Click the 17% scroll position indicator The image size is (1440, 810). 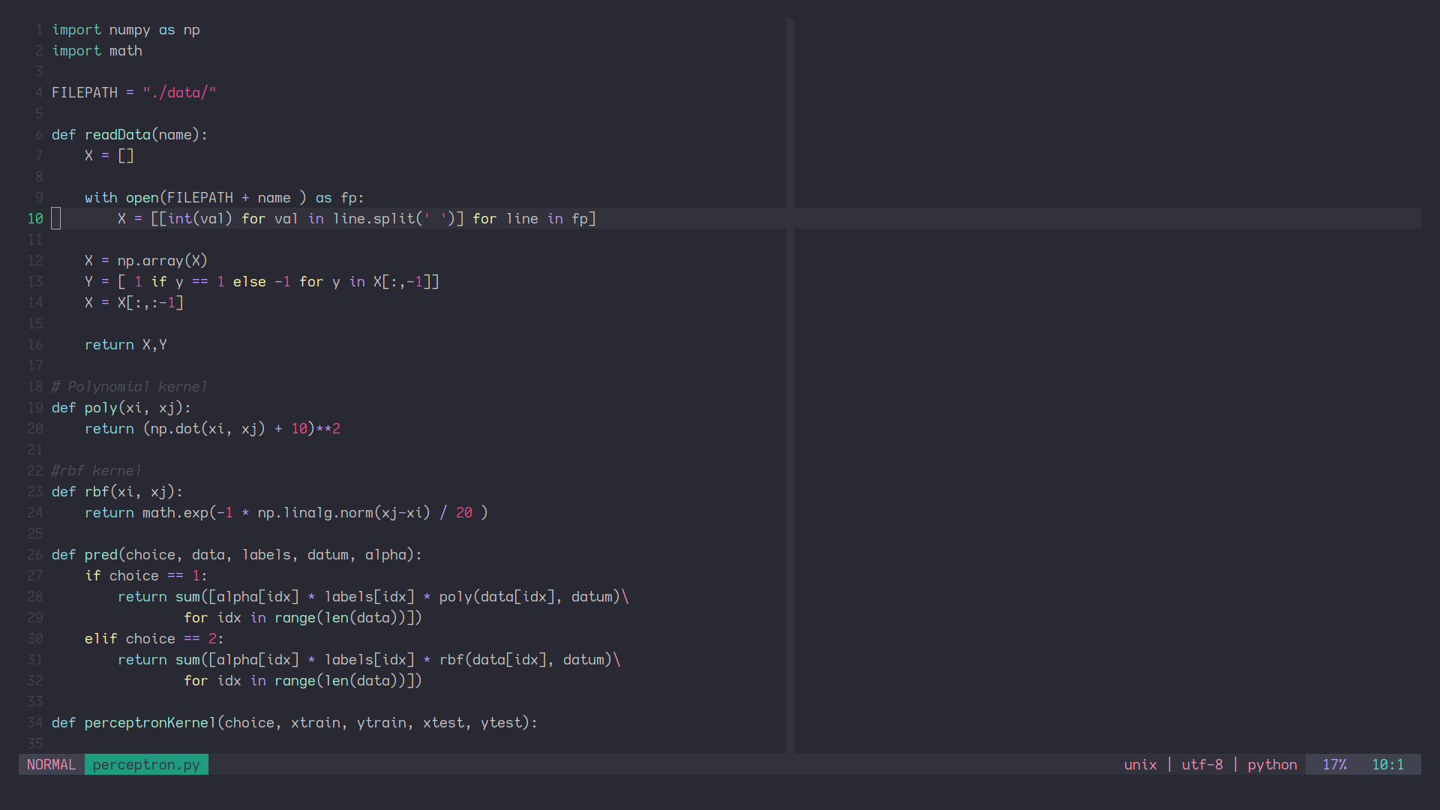point(1333,764)
